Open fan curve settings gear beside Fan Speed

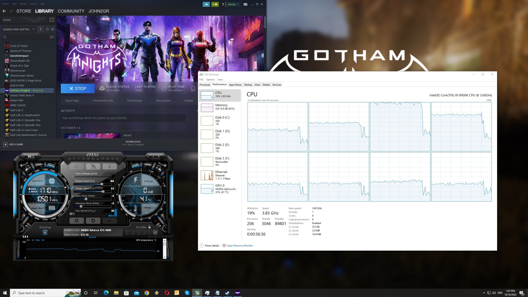[x=71, y=214]
